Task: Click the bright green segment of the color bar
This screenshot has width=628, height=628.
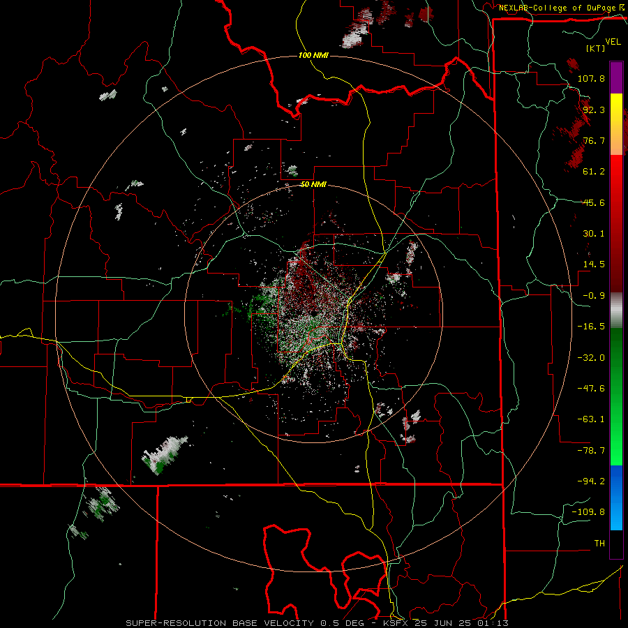Action: 616,435
